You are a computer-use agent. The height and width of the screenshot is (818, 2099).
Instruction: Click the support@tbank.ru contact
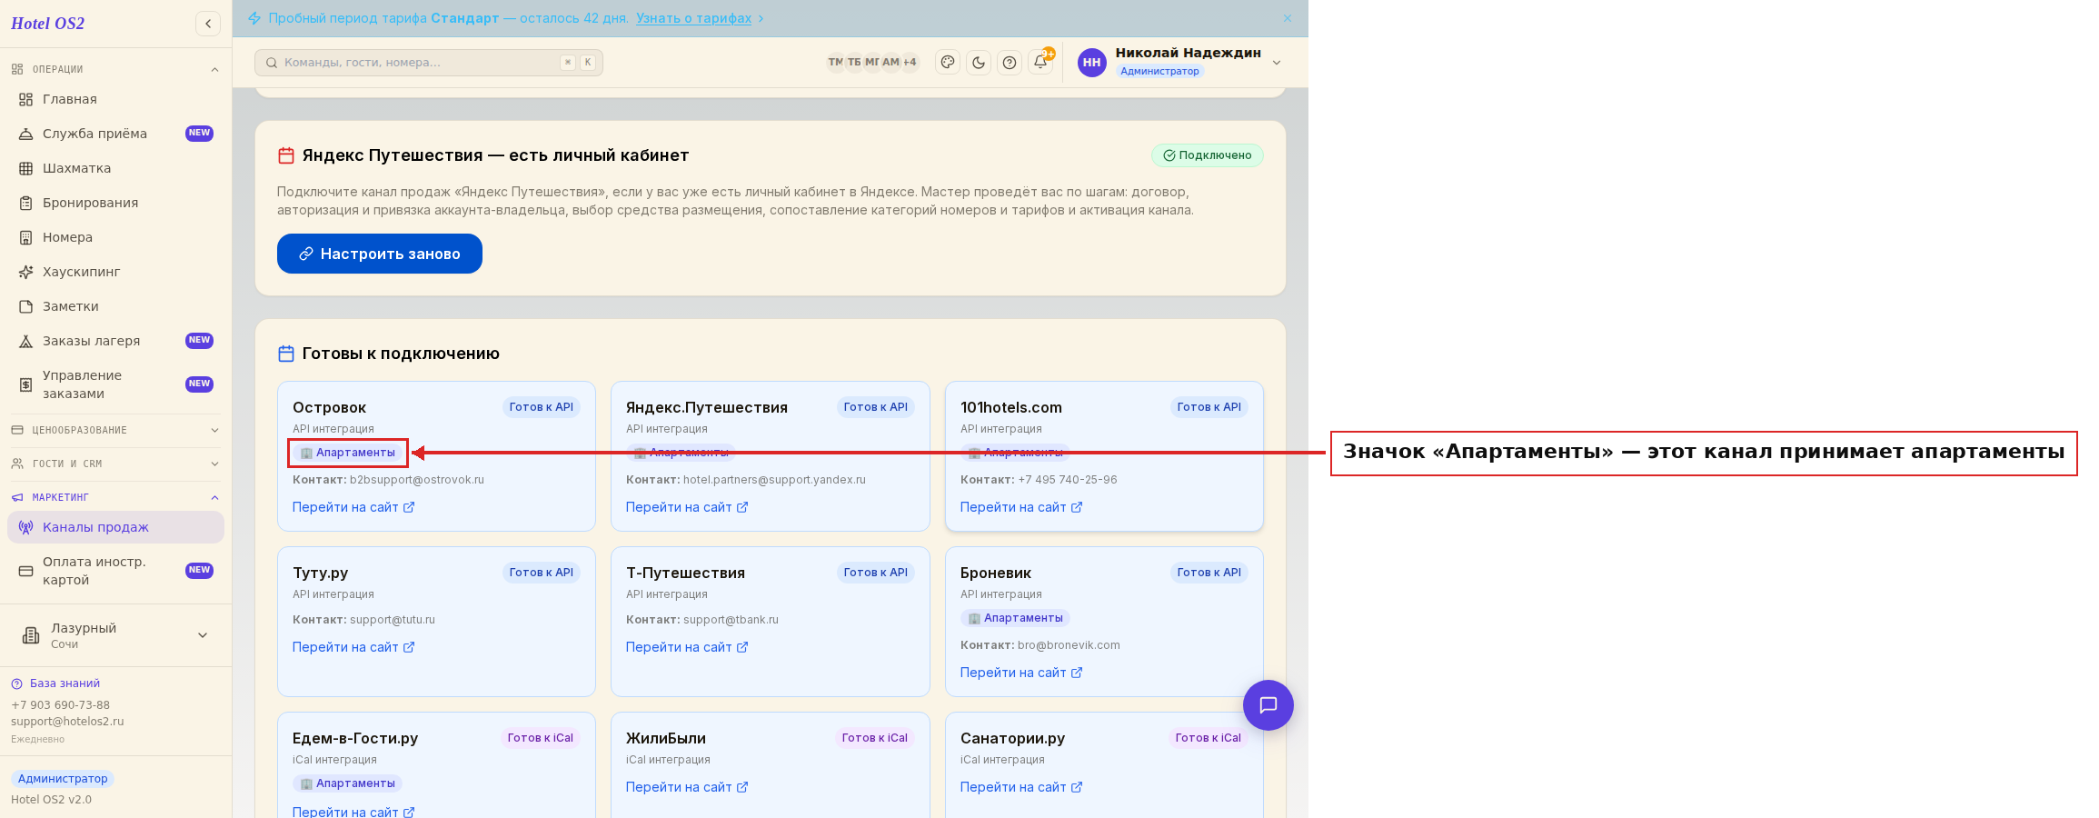731,620
